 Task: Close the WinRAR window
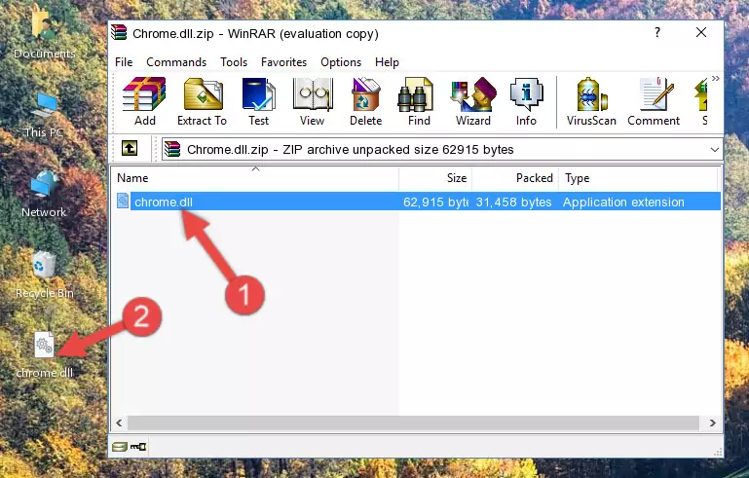pos(700,32)
